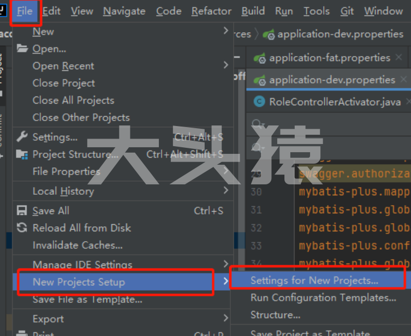Expand the New submenu arrow
The image size is (411, 336).
point(226,31)
